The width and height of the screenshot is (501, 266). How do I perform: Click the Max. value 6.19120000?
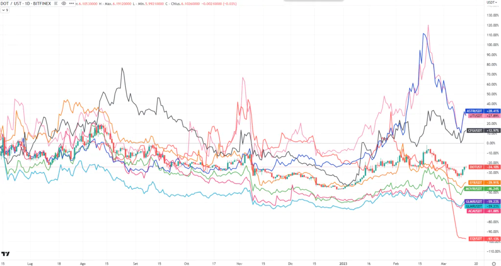tap(122, 4)
